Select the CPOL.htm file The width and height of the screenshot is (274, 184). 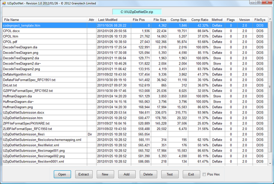pos(135,36)
